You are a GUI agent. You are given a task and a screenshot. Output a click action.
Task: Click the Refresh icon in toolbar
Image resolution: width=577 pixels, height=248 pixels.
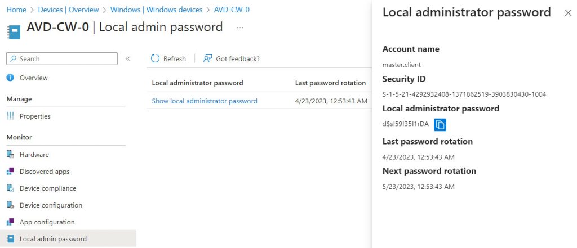click(156, 58)
